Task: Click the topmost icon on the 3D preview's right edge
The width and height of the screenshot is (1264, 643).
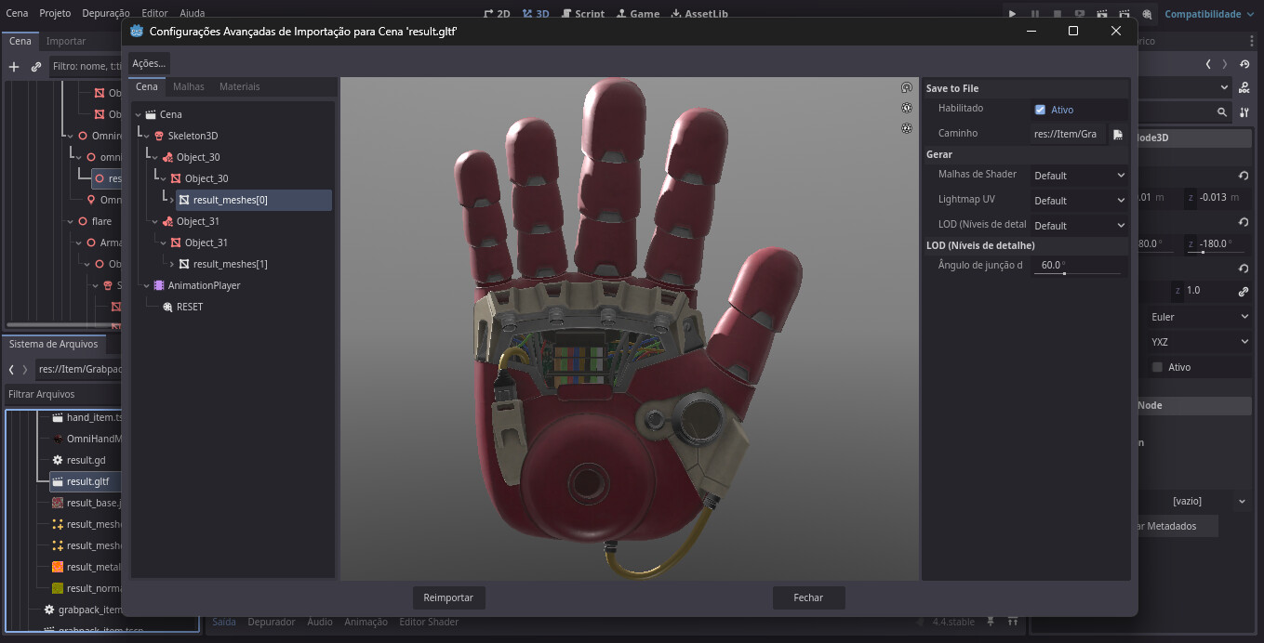Action: 907,87
